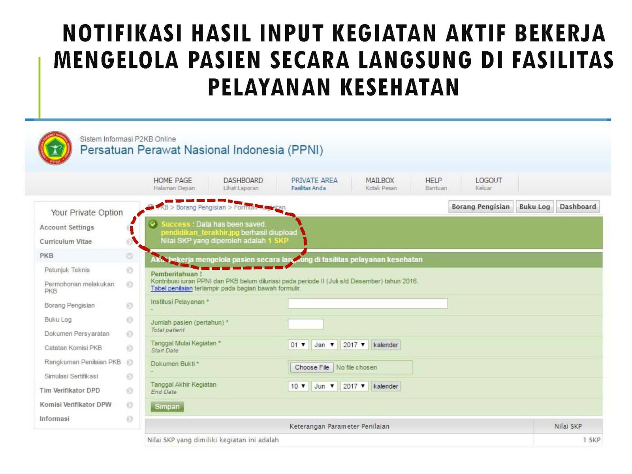Open Informasi sidebar item

(54, 419)
